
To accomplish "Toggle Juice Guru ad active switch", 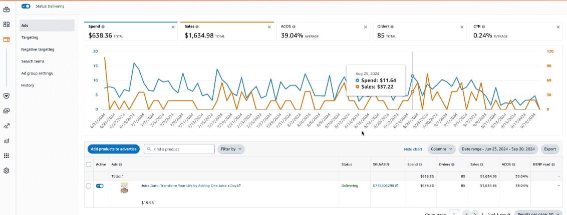I will (x=100, y=186).
